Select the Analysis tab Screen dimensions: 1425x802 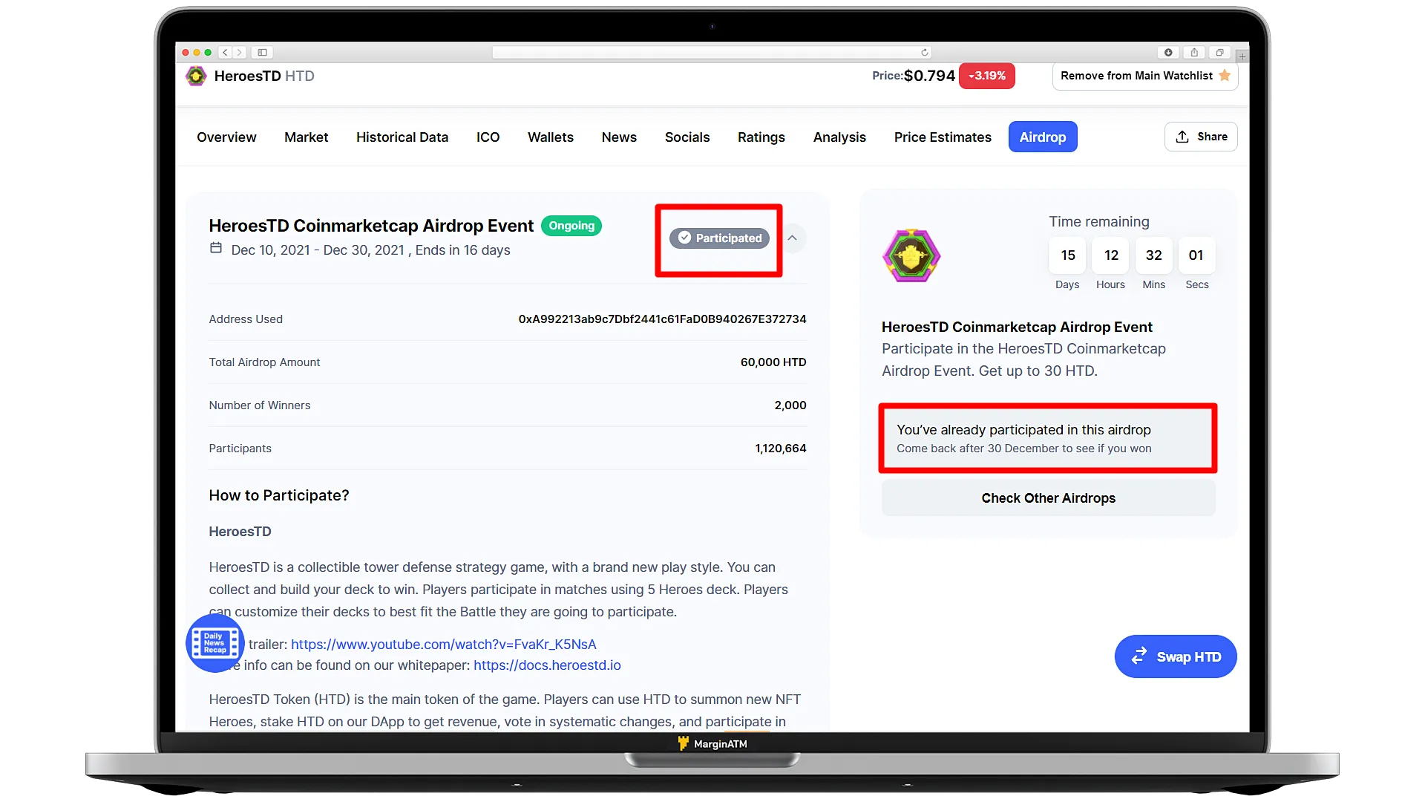[839, 137]
